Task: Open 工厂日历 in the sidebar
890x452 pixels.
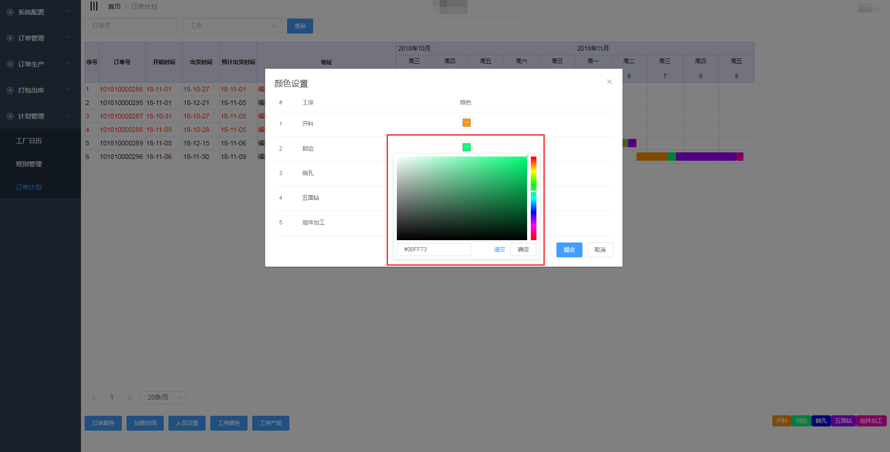Action: point(29,141)
